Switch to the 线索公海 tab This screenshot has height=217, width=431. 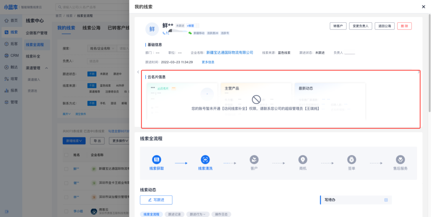[x=91, y=28]
